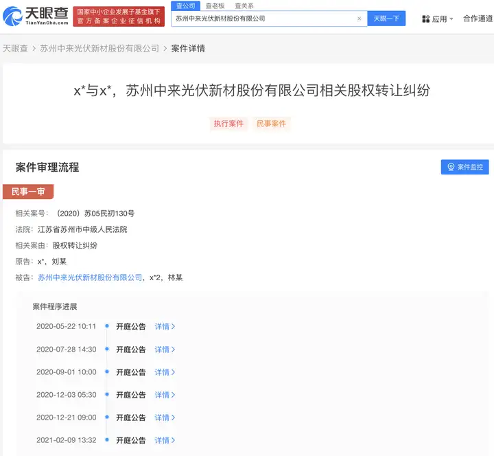
Task: Click timeline dot for 2020-09-01 10:00
Action: point(107,372)
